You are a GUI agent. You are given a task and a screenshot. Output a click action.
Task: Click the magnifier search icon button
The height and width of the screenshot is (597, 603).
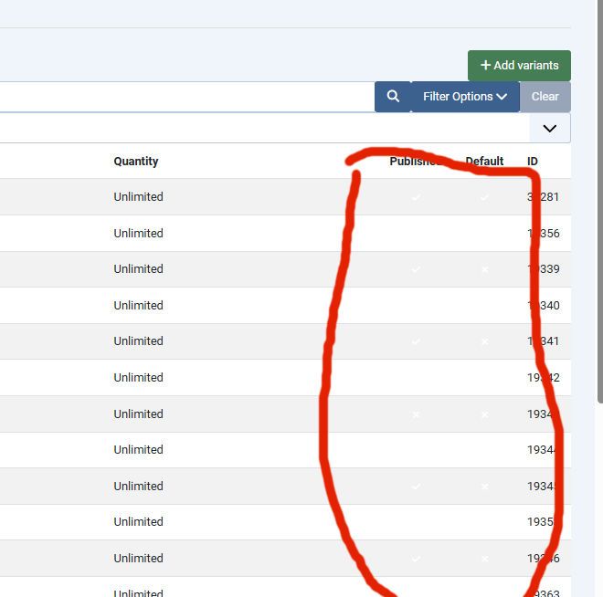tap(393, 97)
